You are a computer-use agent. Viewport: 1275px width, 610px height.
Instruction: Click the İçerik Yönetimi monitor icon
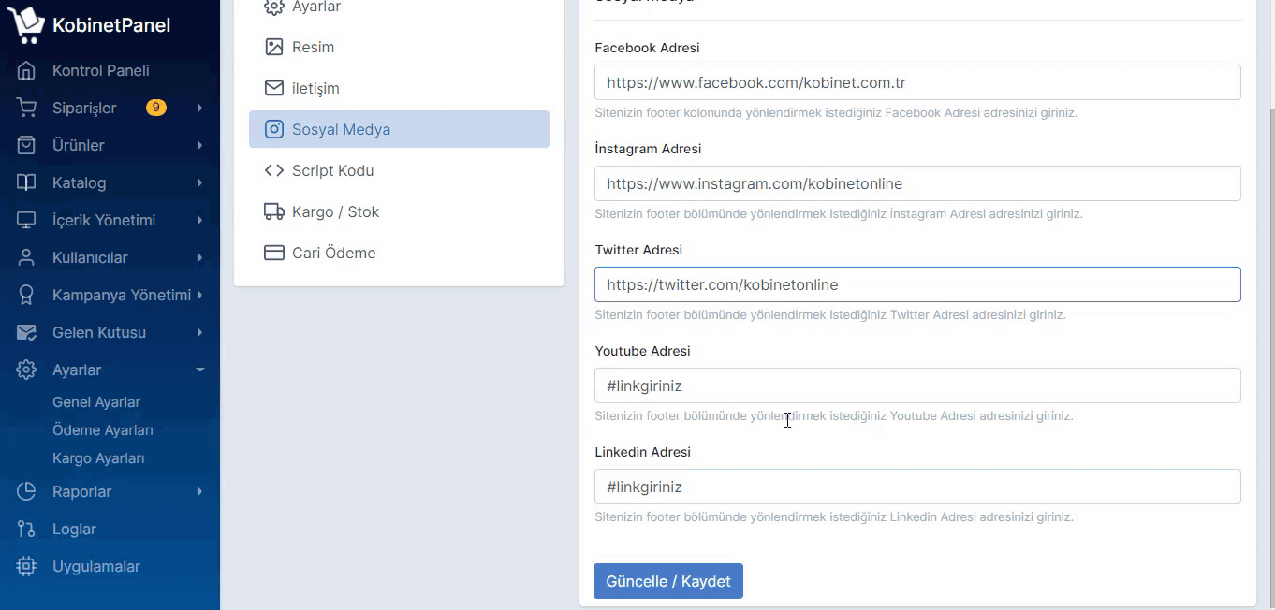pos(26,220)
